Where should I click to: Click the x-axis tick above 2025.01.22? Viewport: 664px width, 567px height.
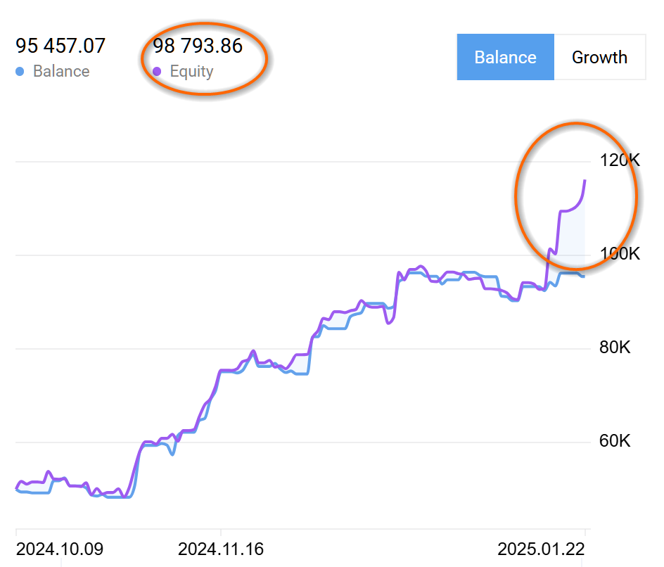[x=585, y=532]
